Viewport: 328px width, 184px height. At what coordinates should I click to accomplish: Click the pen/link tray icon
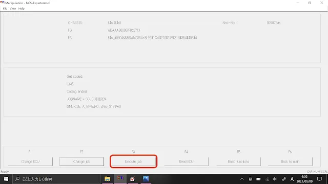click(x=284, y=179)
